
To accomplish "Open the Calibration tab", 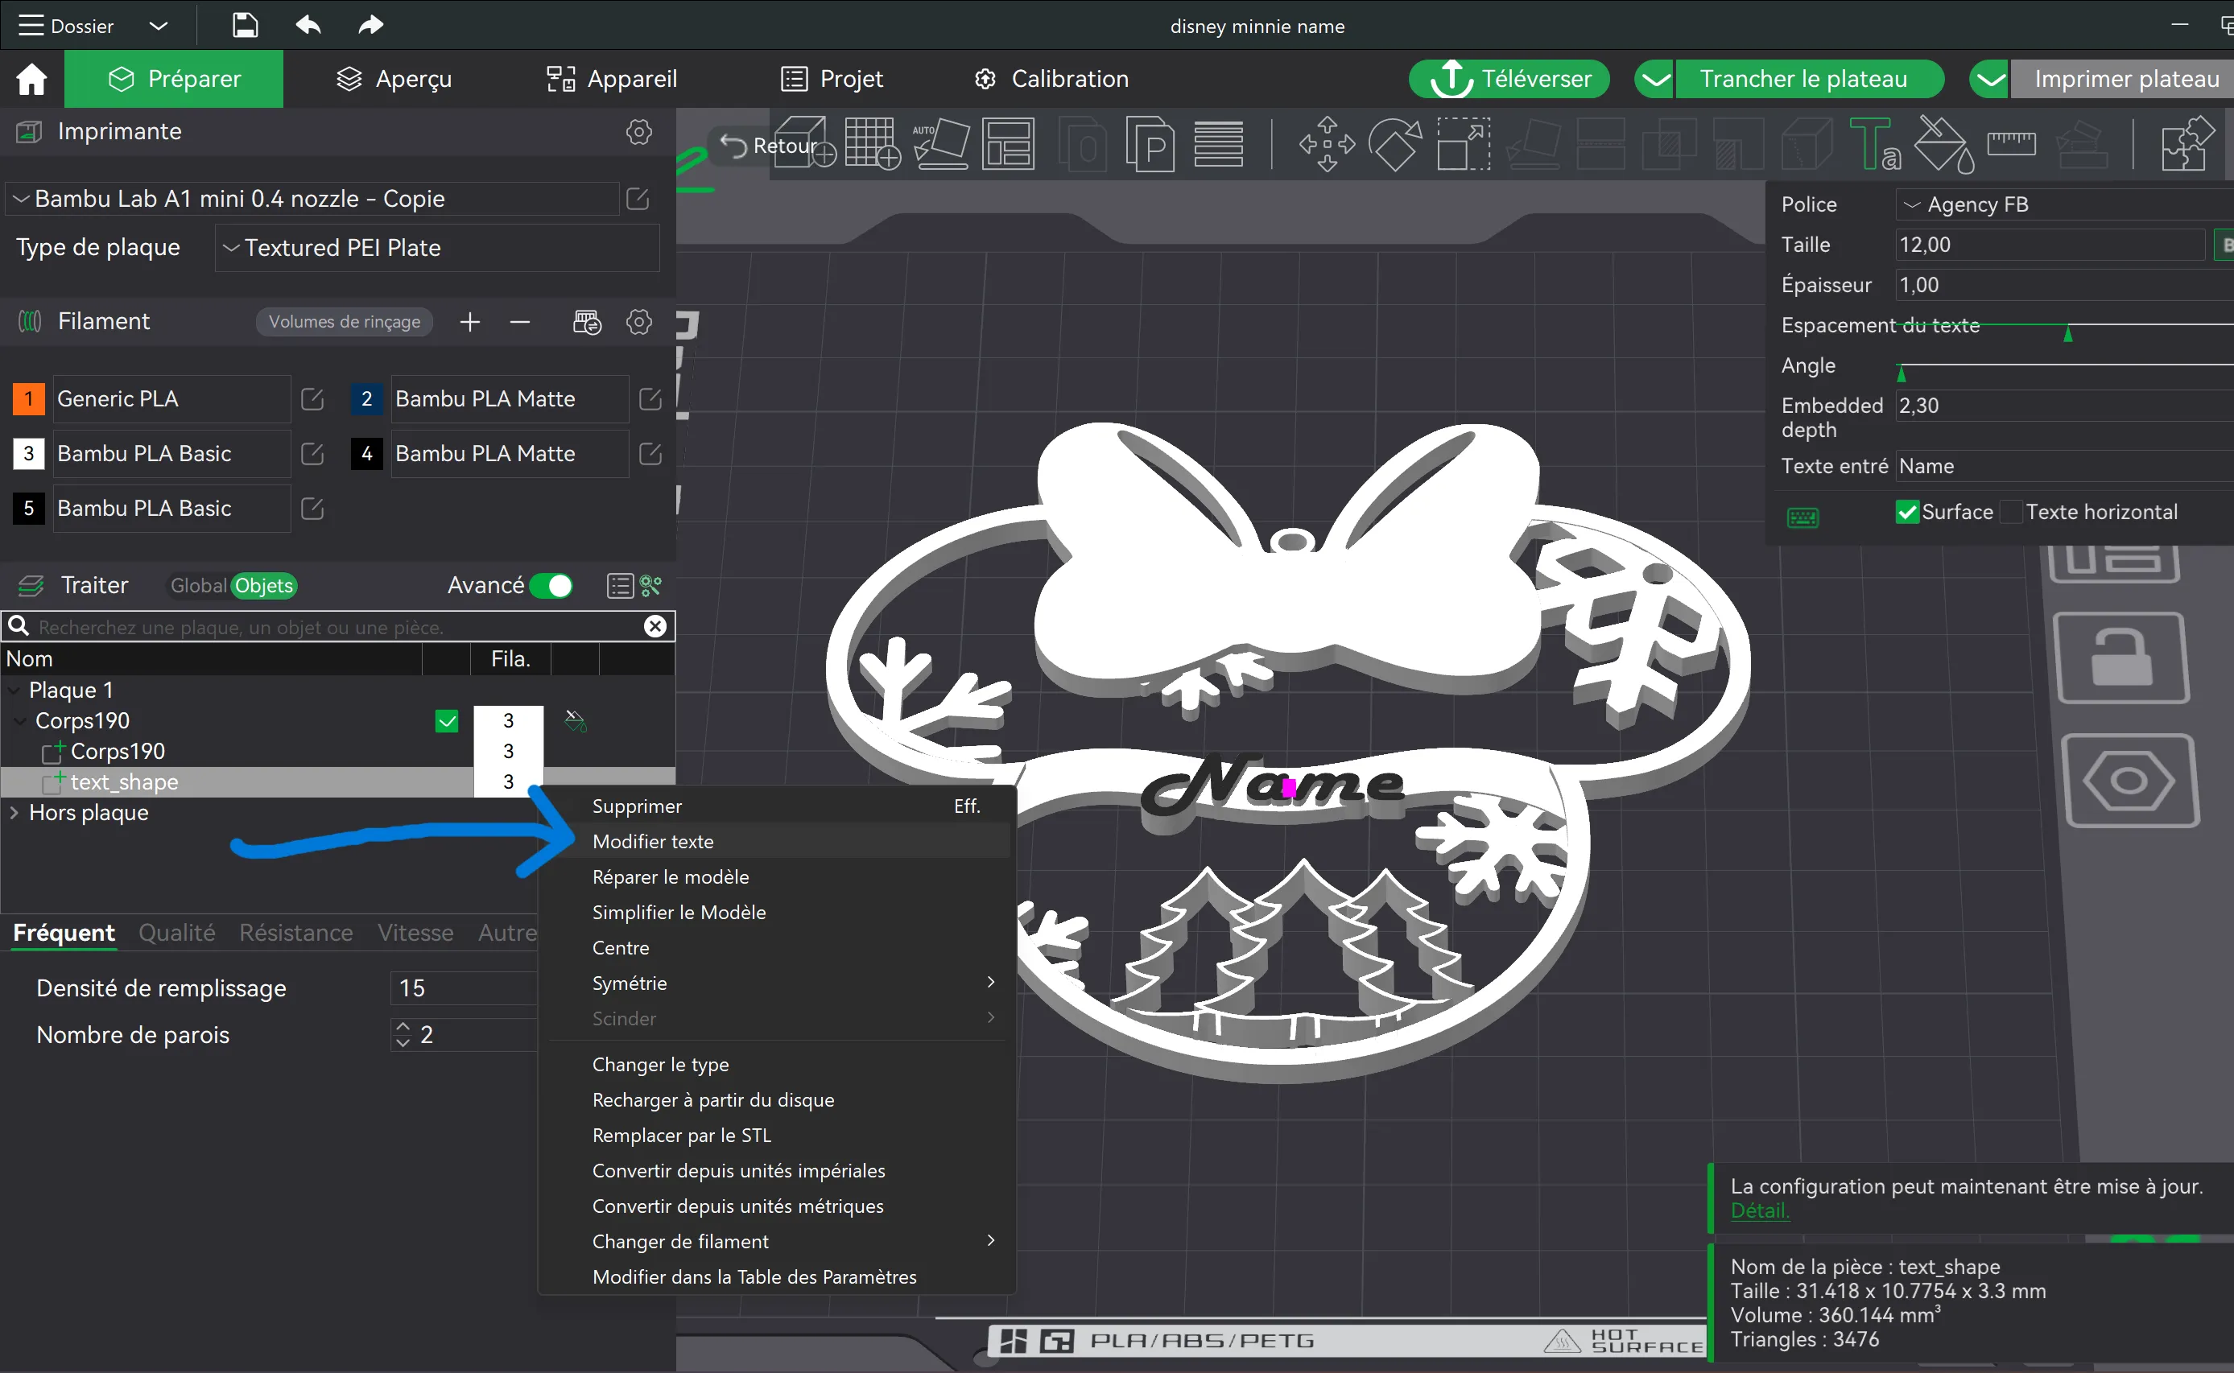I will [x=1051, y=79].
